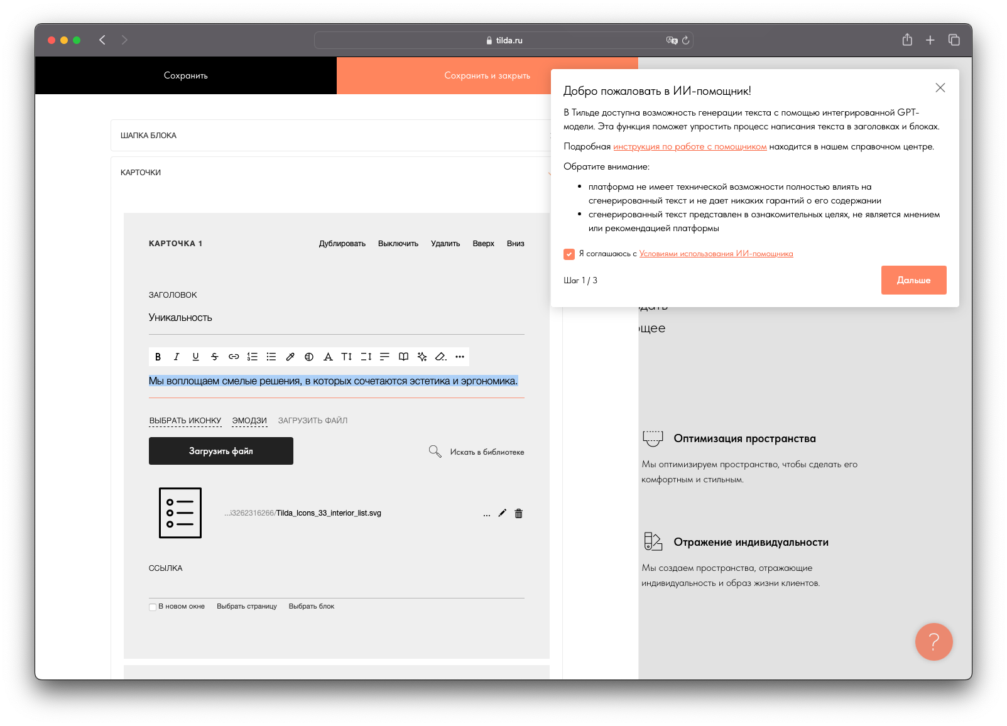Select the 'ЗАГРУЗИТЬ ФАЙЛ' tab
Screen dimensions: 1007x726
click(313, 421)
